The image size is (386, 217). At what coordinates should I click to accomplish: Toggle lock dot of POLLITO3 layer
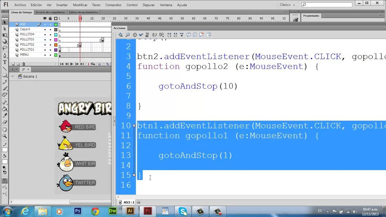click(x=50, y=40)
